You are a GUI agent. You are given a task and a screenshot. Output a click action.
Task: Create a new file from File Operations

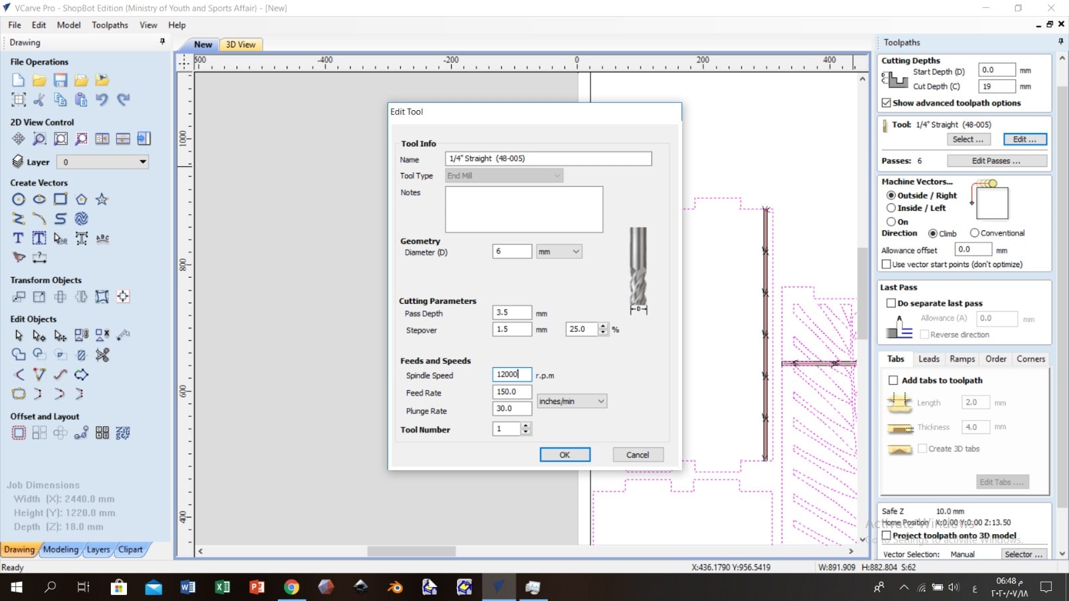tap(18, 80)
